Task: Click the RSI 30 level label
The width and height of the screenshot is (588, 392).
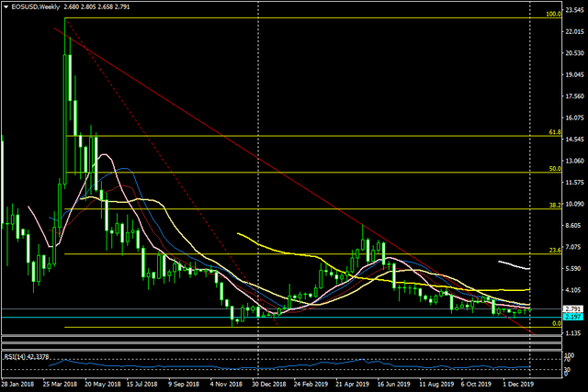Action: pyautogui.click(x=568, y=370)
